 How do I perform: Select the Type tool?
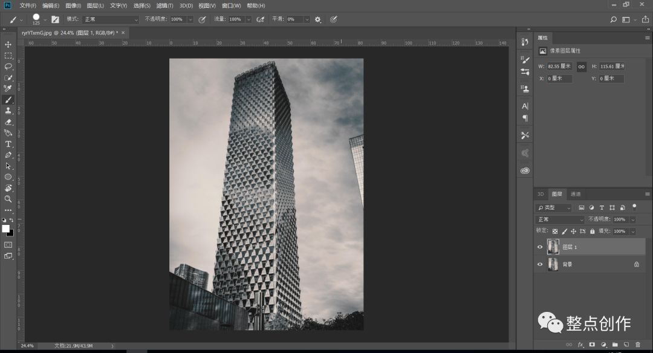click(8, 144)
